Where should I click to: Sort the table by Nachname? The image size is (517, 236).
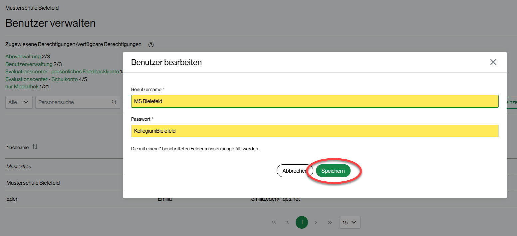coord(35,147)
